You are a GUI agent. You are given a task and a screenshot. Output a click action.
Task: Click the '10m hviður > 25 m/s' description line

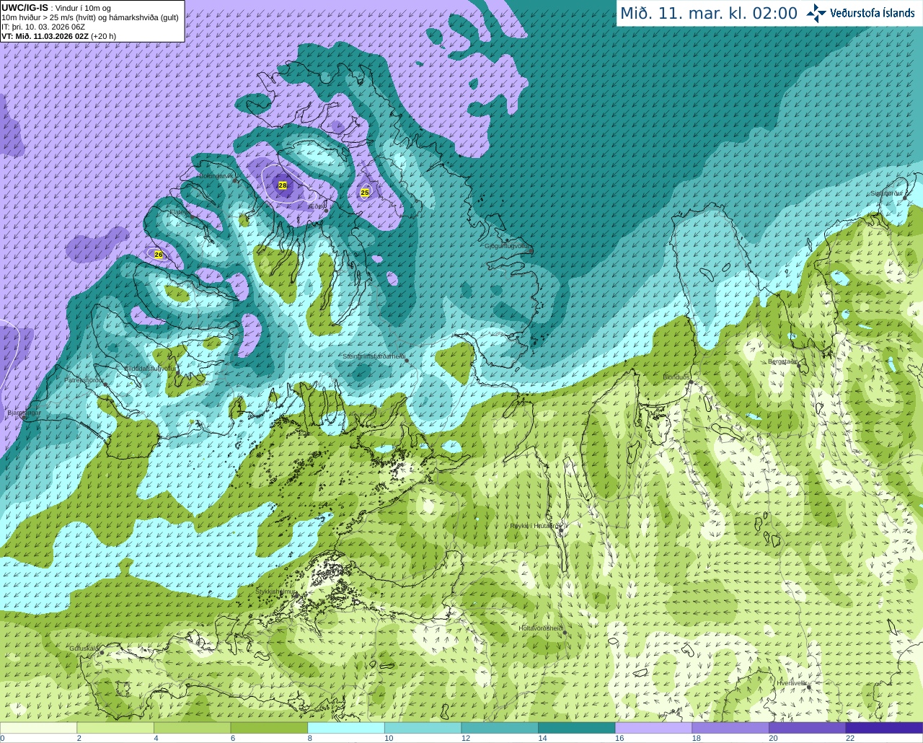[x=90, y=17]
